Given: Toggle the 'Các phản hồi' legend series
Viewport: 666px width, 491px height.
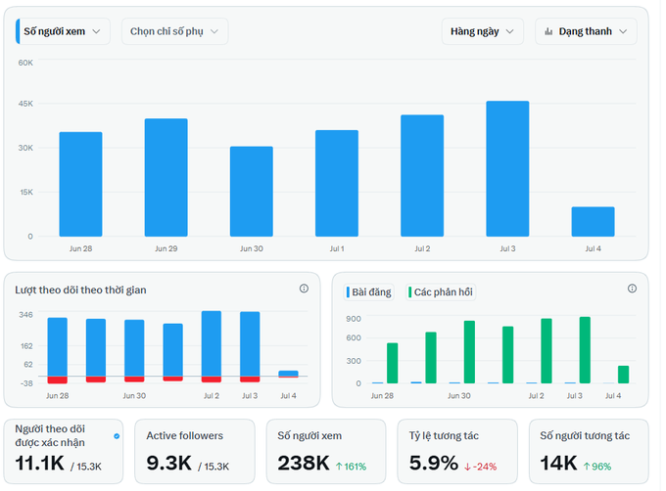Looking at the screenshot, I should tap(441, 292).
